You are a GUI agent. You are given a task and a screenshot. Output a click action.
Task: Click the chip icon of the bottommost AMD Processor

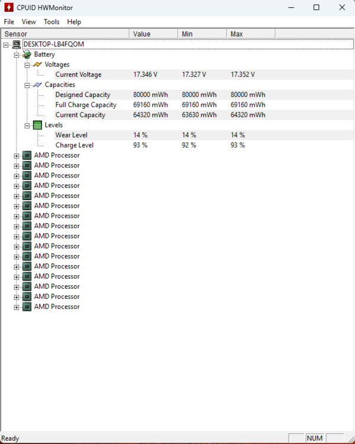pos(27,307)
